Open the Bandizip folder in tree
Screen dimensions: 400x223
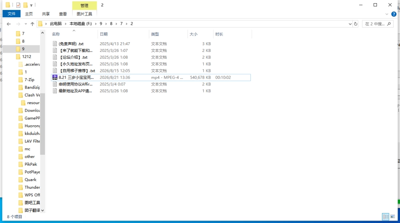32,87
